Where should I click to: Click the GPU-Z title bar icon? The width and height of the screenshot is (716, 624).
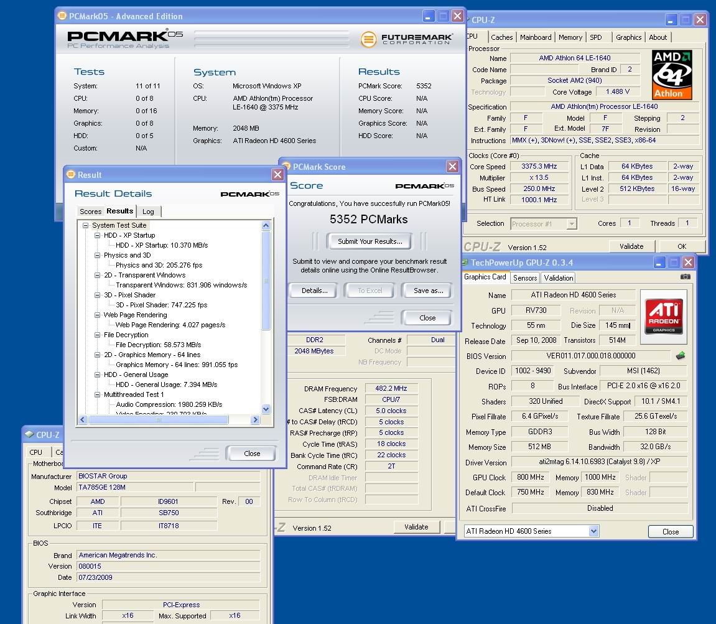click(x=465, y=262)
